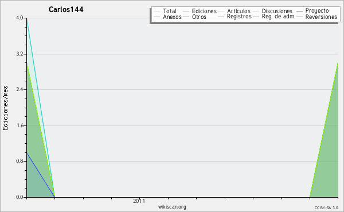The height and width of the screenshot is (212, 344).
Task: Click the Reversiones legend label
Action: point(321,17)
